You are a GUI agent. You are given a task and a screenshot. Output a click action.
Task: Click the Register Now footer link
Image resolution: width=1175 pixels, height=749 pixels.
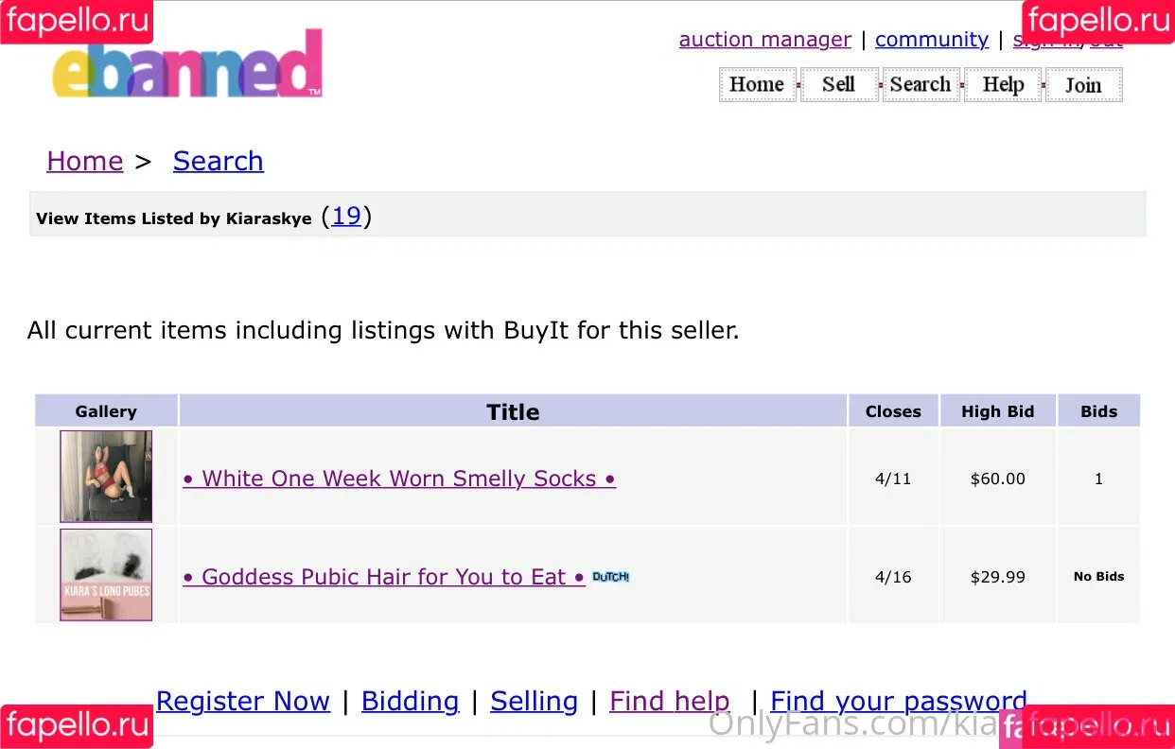[x=243, y=702]
